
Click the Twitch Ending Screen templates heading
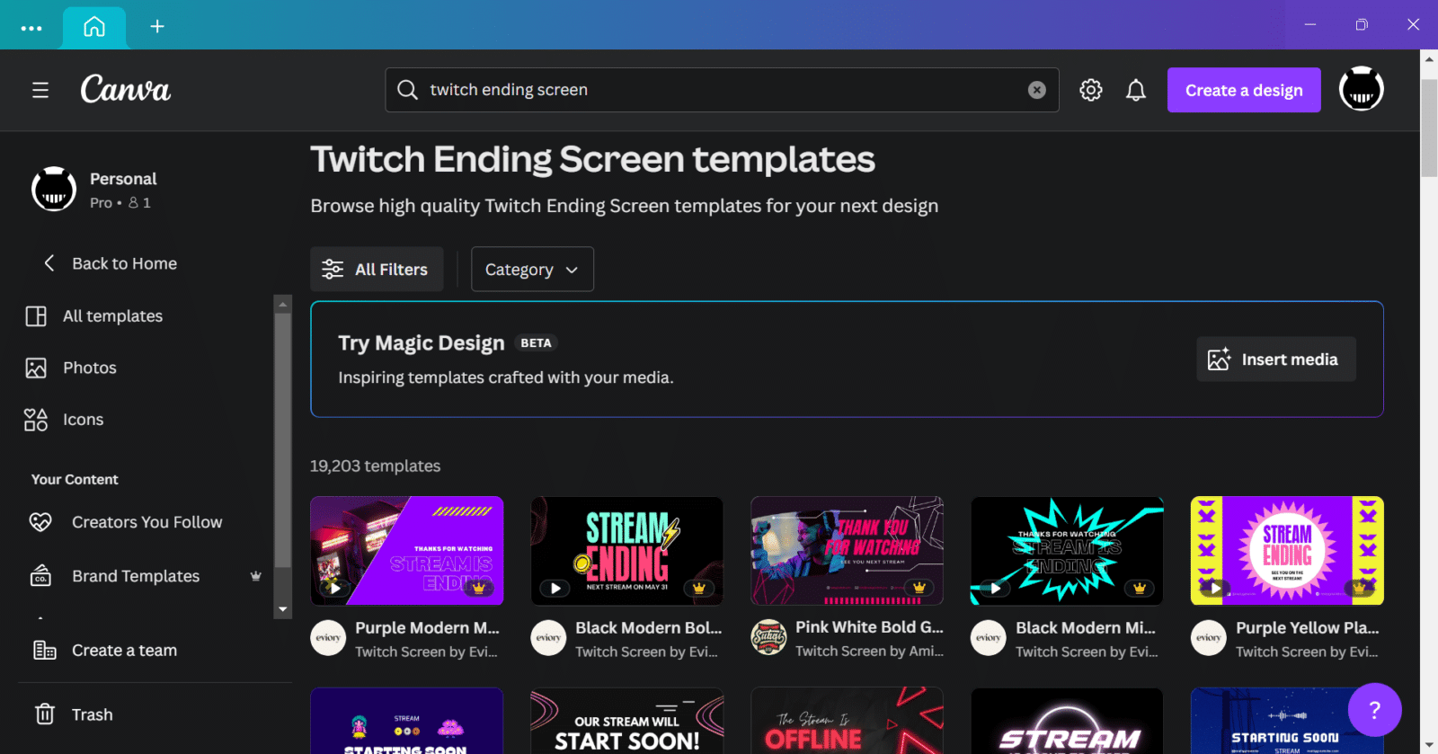pyautogui.click(x=592, y=159)
